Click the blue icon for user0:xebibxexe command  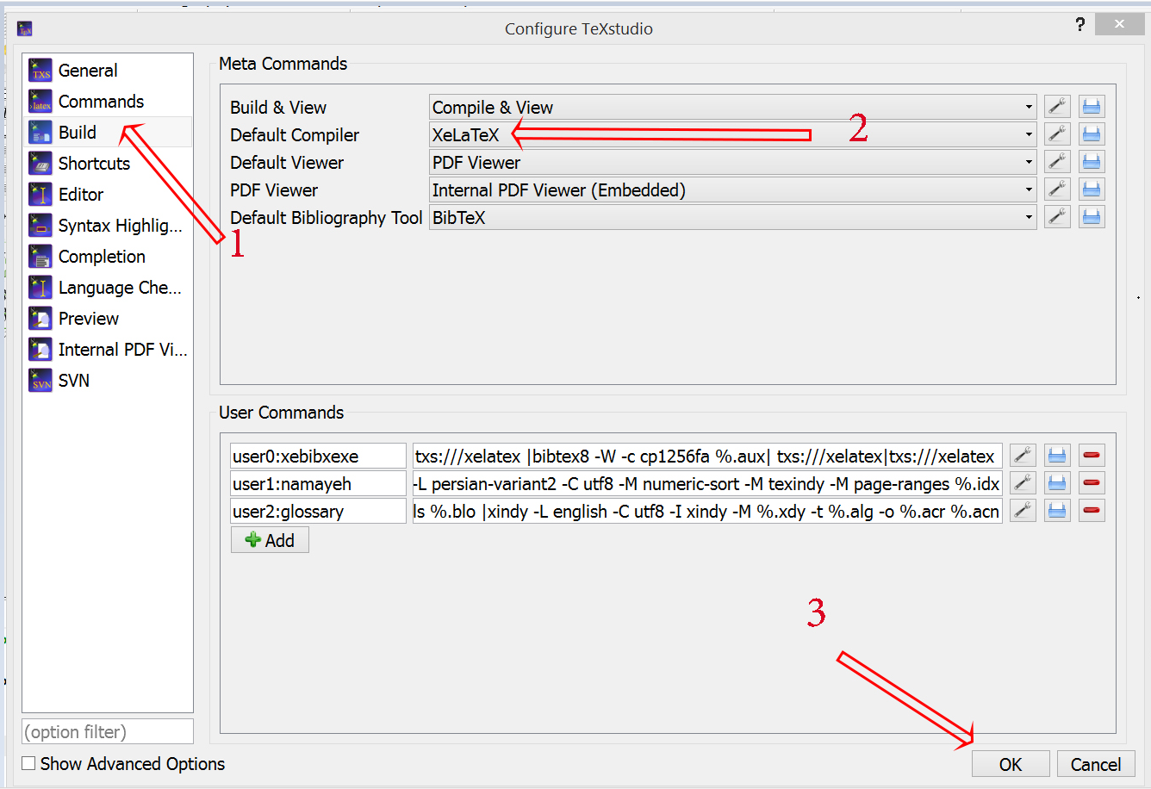[1057, 456]
